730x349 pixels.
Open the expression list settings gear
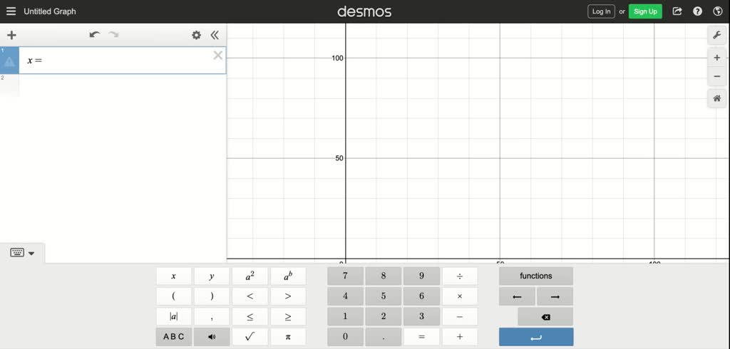click(x=197, y=35)
